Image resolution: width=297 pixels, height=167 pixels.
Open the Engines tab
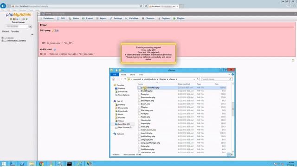tap(164, 19)
